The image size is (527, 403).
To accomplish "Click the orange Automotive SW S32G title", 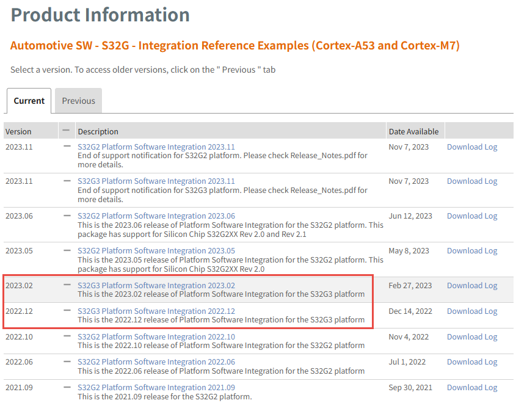I will pyautogui.click(x=234, y=45).
